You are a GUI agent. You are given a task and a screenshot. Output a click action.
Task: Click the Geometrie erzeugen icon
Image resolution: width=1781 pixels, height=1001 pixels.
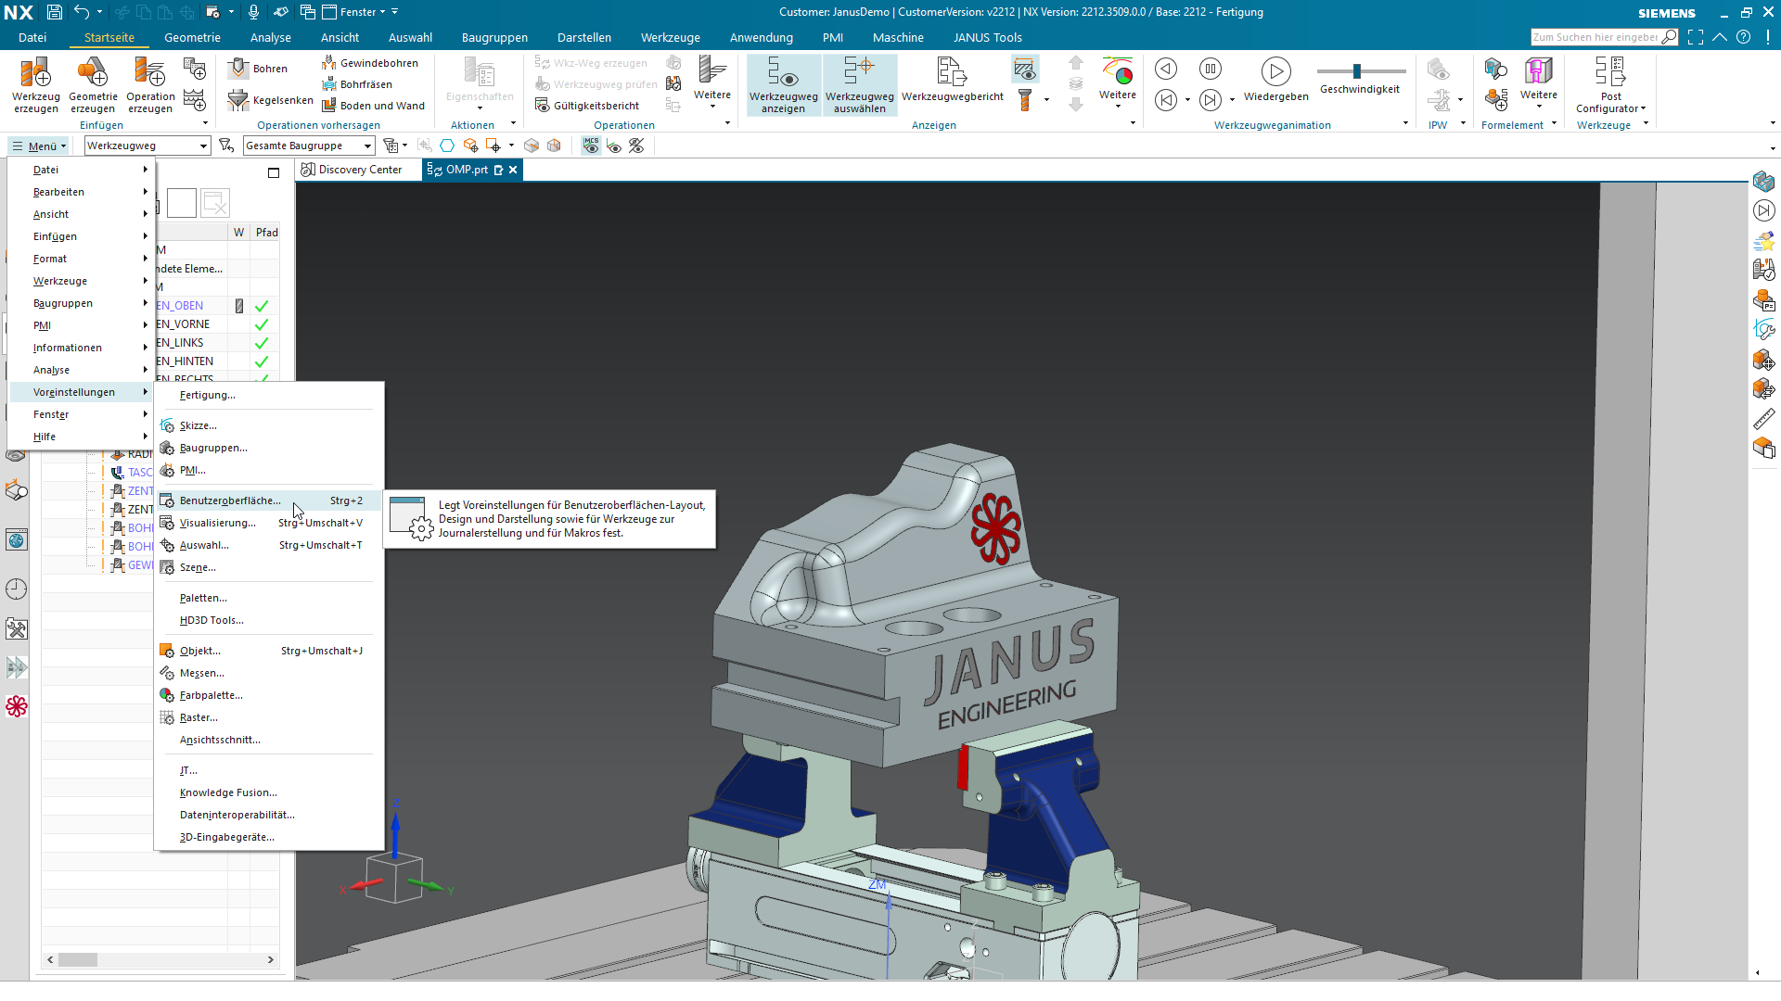pyautogui.click(x=93, y=84)
